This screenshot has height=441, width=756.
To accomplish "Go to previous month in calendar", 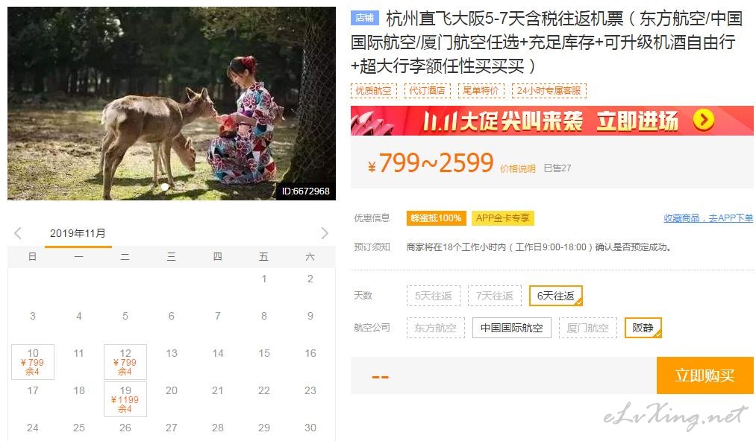I will pyautogui.click(x=18, y=233).
